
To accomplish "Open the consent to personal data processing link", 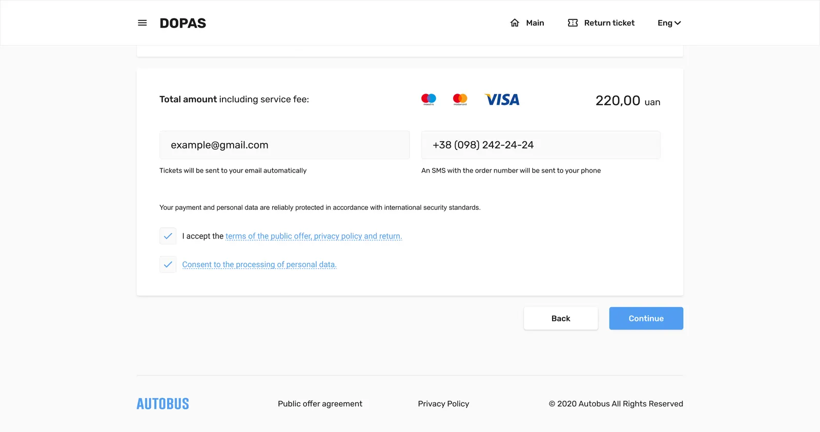I will point(259,265).
